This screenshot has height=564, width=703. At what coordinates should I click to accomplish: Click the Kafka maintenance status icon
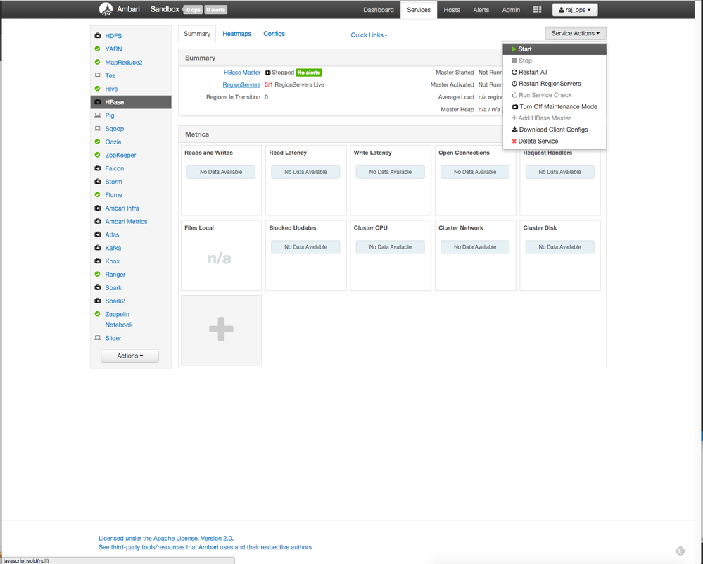[97, 248]
